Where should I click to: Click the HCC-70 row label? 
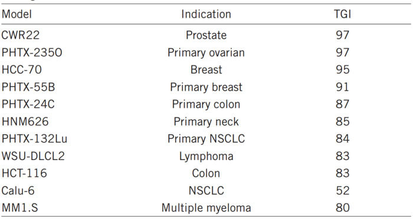(x=22, y=70)
